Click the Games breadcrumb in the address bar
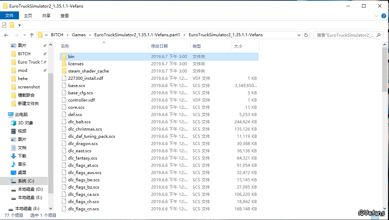The height and width of the screenshot is (220, 389). (78, 35)
